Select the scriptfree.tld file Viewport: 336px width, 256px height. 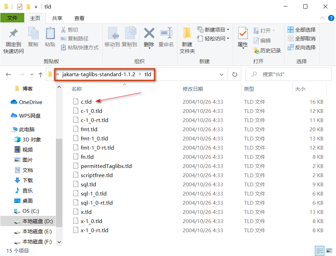tap(97, 175)
